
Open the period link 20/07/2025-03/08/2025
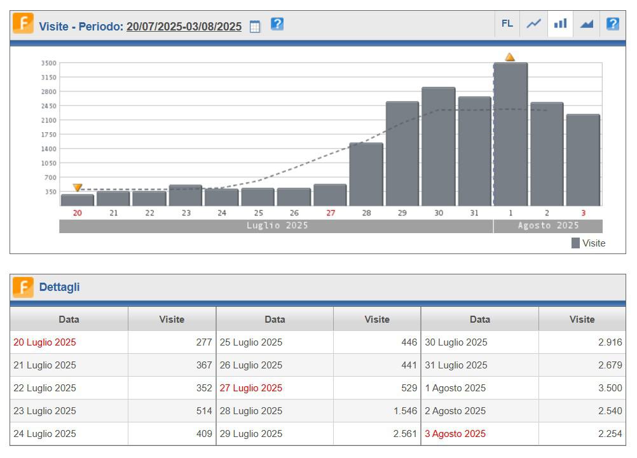[x=184, y=27]
